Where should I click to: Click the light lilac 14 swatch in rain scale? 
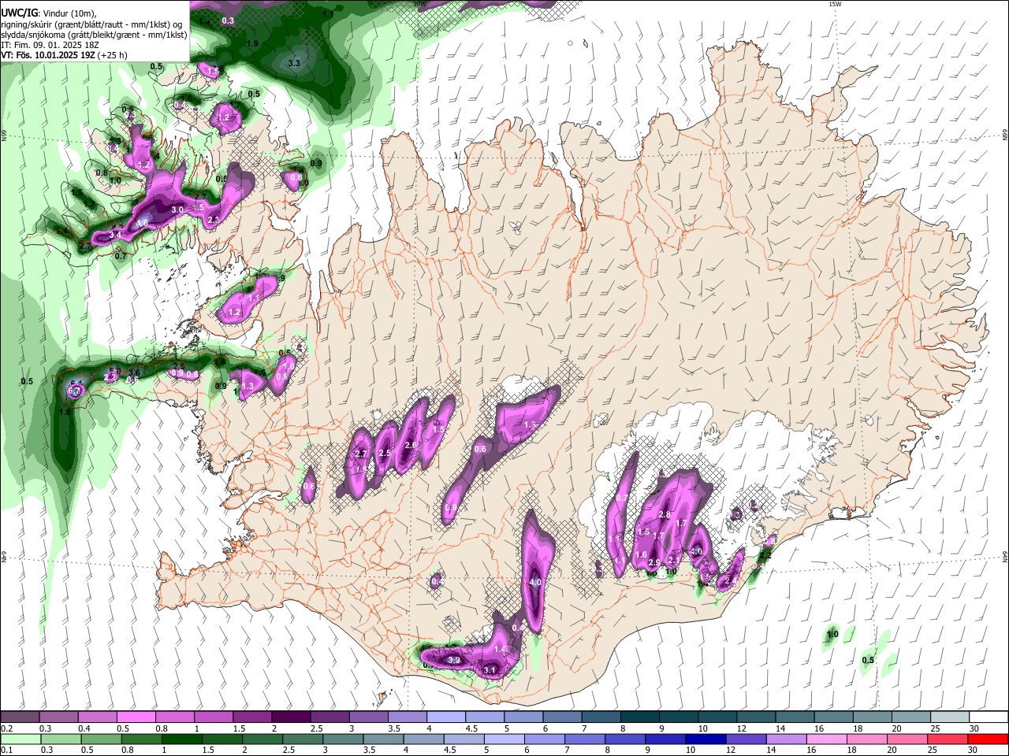[787, 739]
